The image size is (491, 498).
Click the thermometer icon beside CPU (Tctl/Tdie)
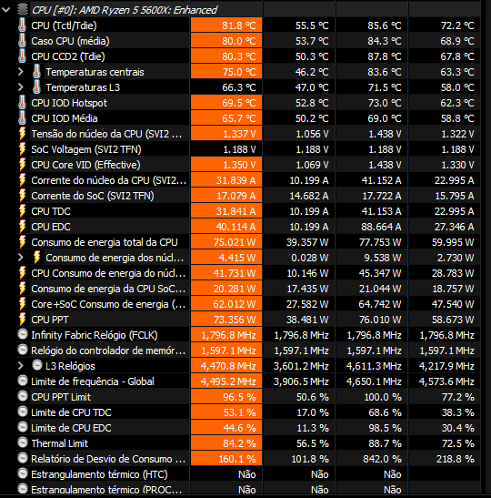[x=22, y=25]
